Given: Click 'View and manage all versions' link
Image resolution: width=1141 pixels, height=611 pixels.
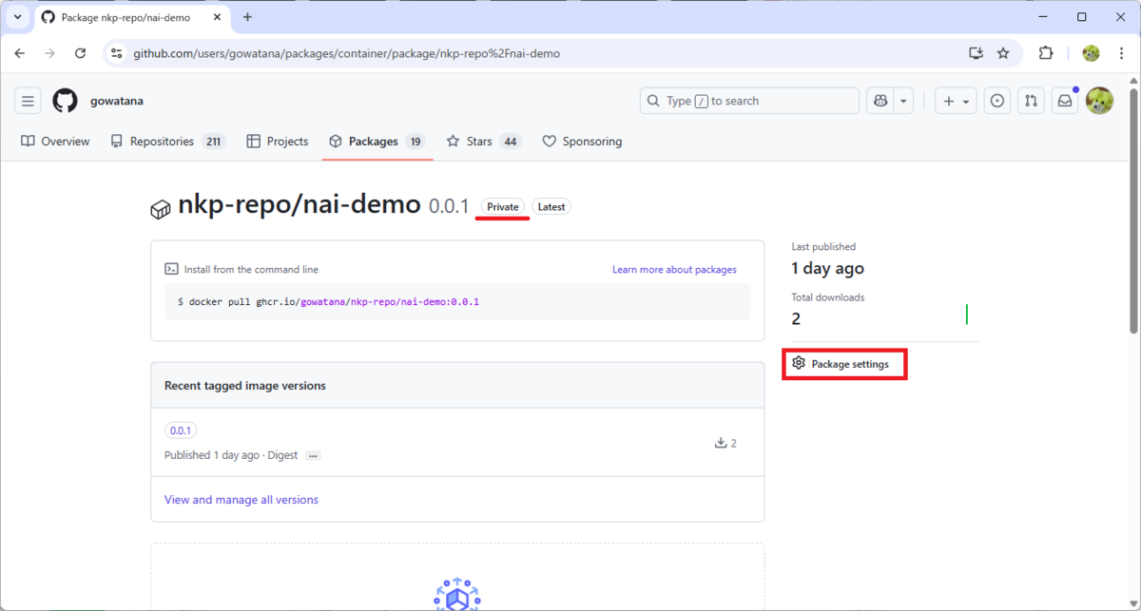Looking at the screenshot, I should 242,500.
